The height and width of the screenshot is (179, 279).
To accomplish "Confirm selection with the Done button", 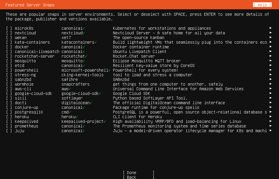I will [x=138, y=172].
